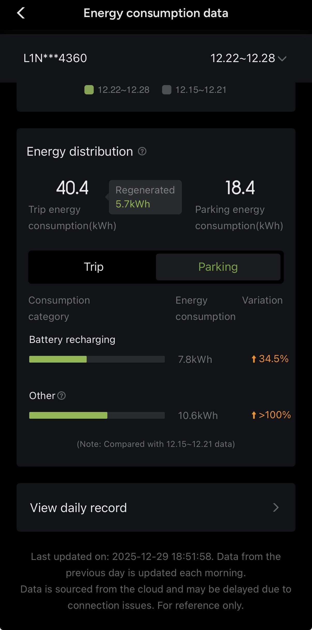Tap the Energy consumption data page title

tap(156, 13)
